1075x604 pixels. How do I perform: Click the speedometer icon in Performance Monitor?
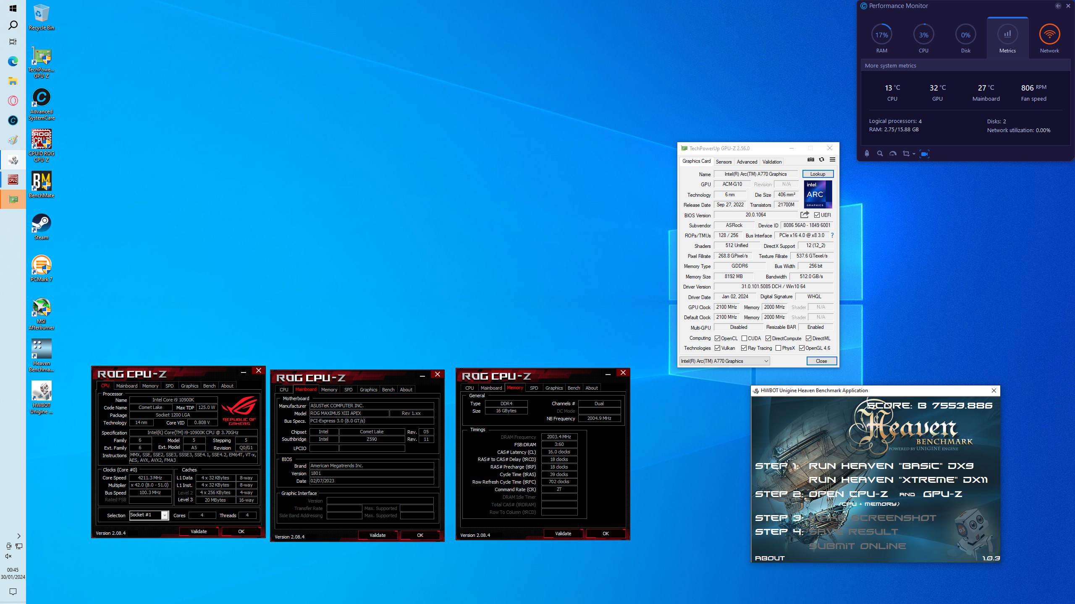coord(893,154)
